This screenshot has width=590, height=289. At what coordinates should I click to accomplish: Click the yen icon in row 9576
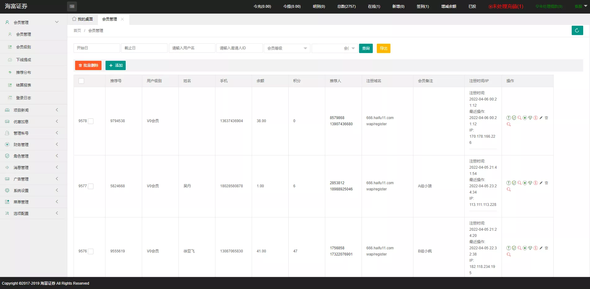(525, 248)
